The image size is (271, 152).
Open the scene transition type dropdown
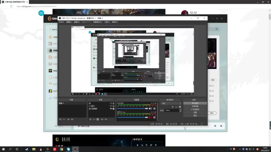(171, 103)
